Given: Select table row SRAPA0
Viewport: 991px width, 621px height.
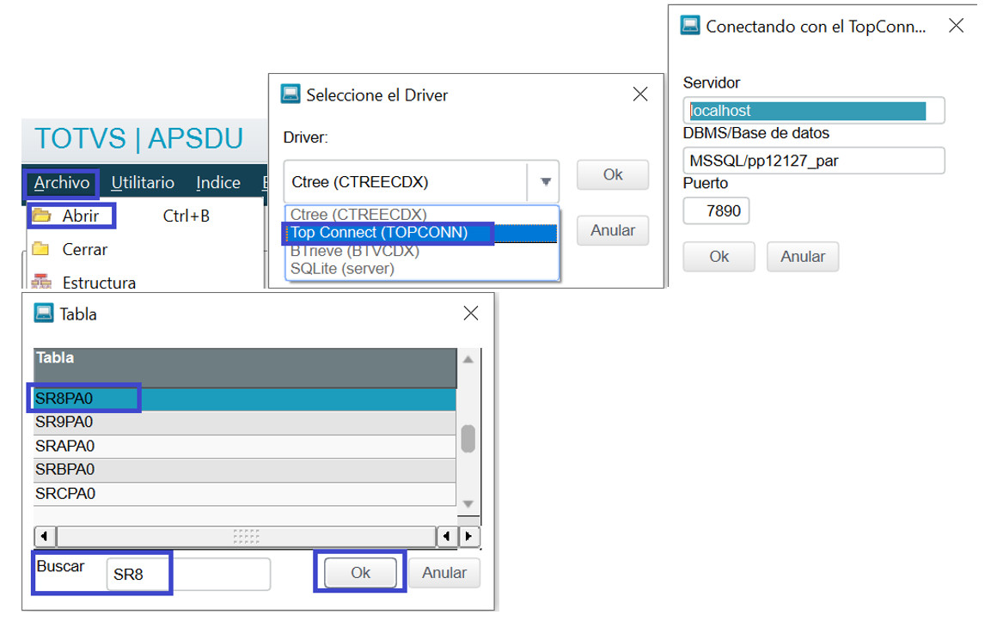Looking at the screenshot, I should coord(245,447).
